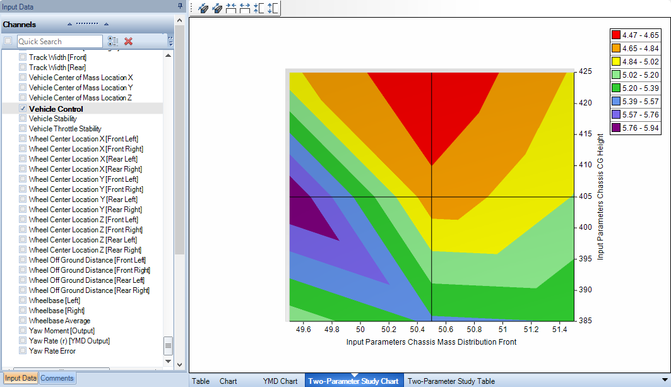This screenshot has height=387, width=671.
Task: Check the Yaw Rate Error channel
Action: tap(23, 350)
